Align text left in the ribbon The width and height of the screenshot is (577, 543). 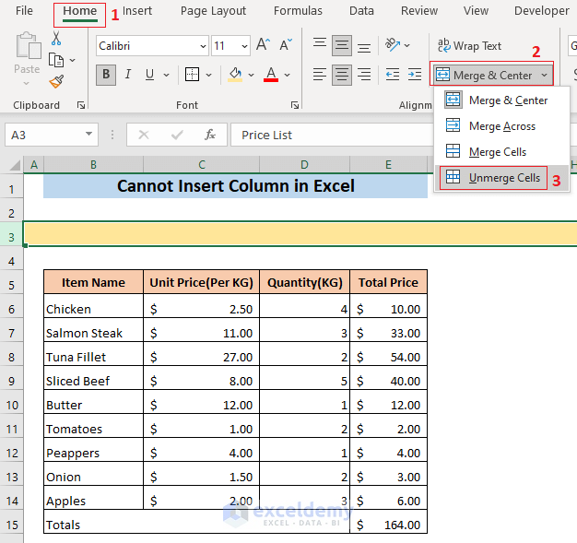(x=320, y=75)
